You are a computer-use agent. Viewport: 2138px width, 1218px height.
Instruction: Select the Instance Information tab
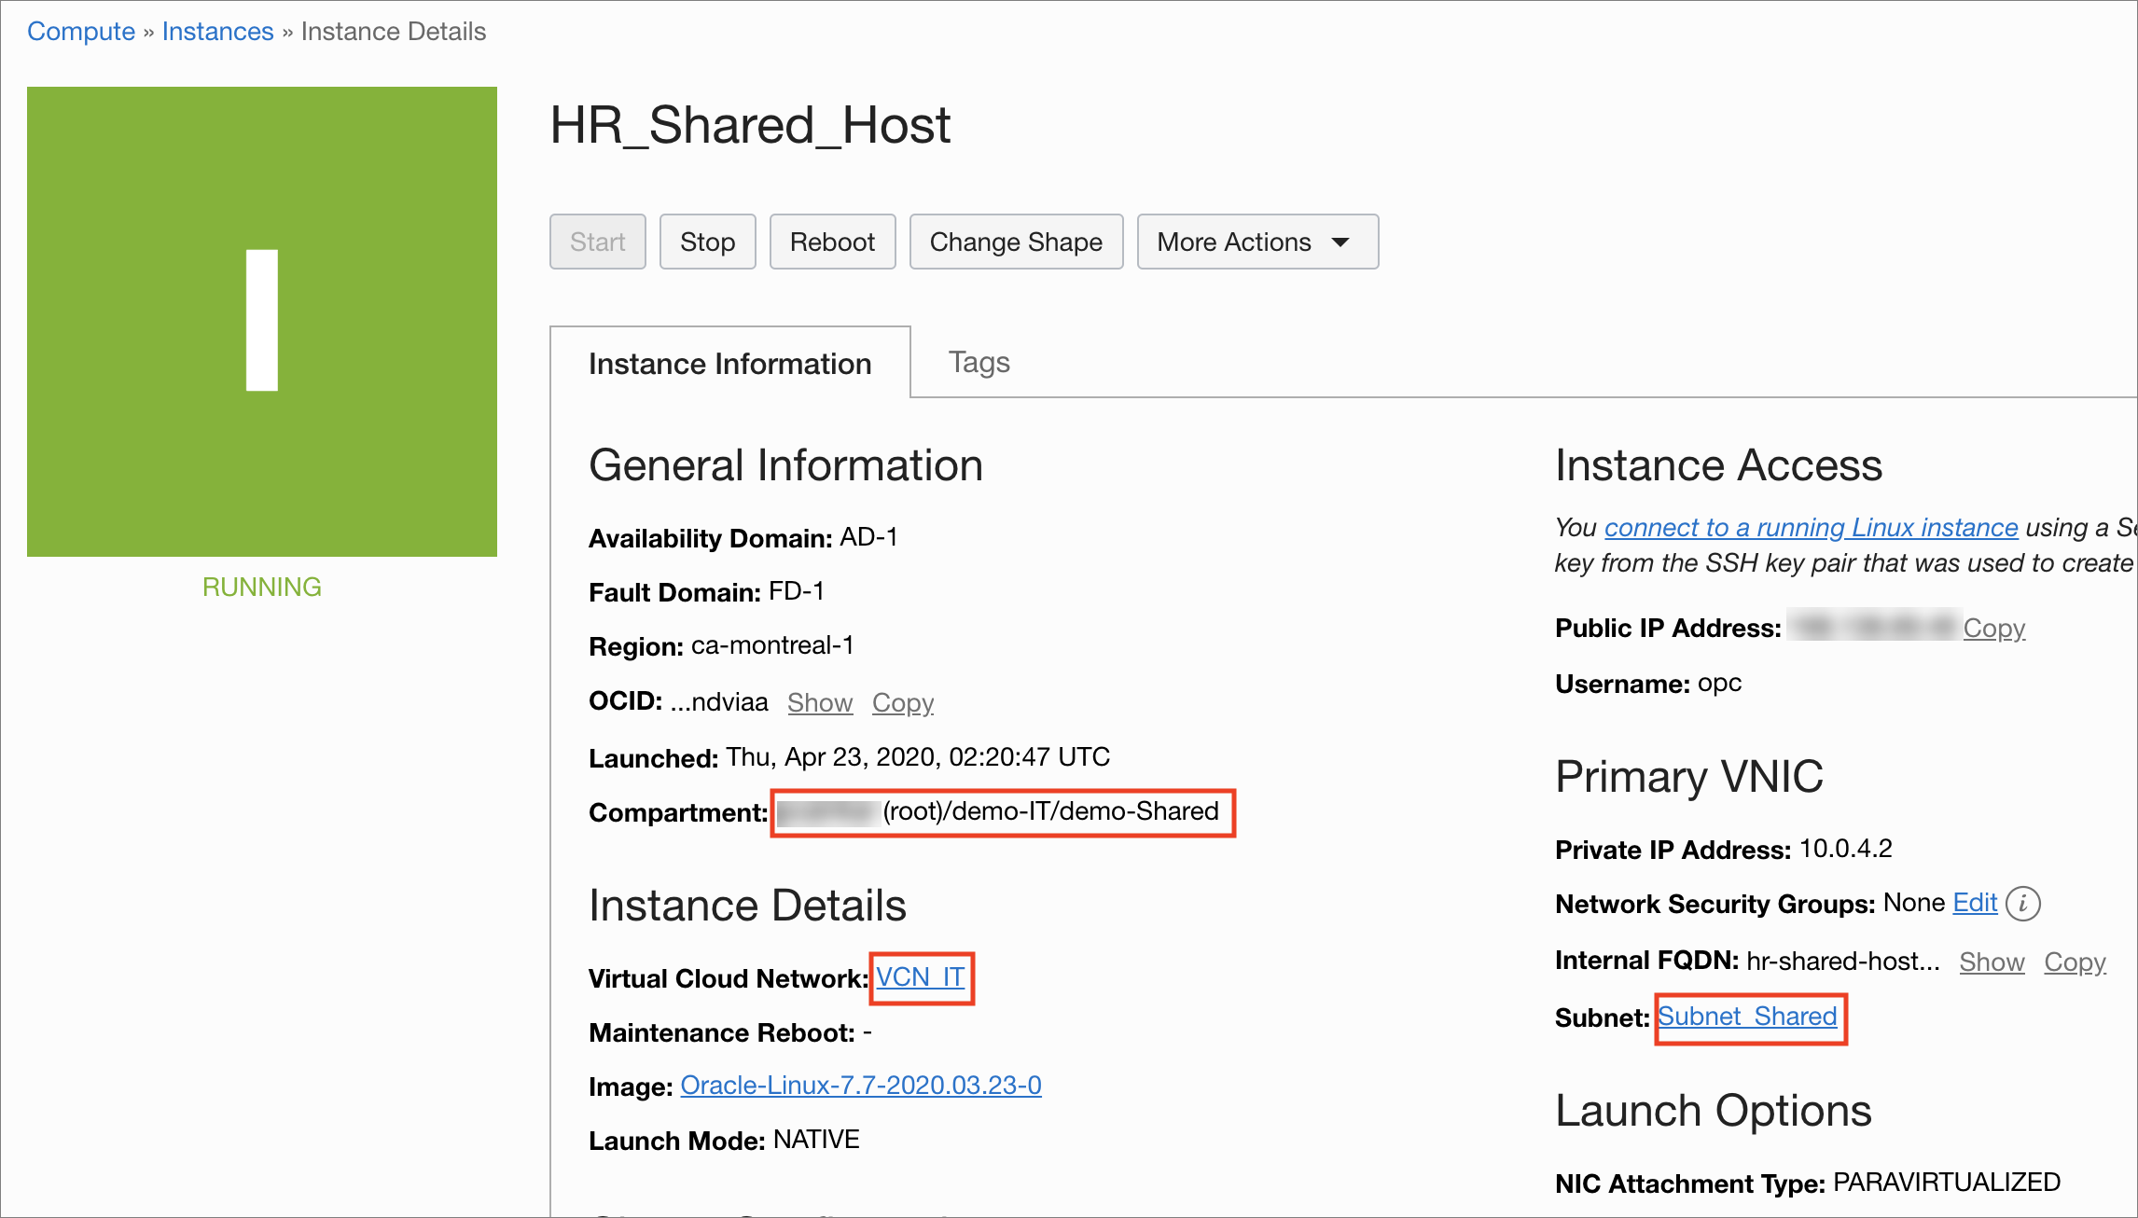click(x=729, y=363)
